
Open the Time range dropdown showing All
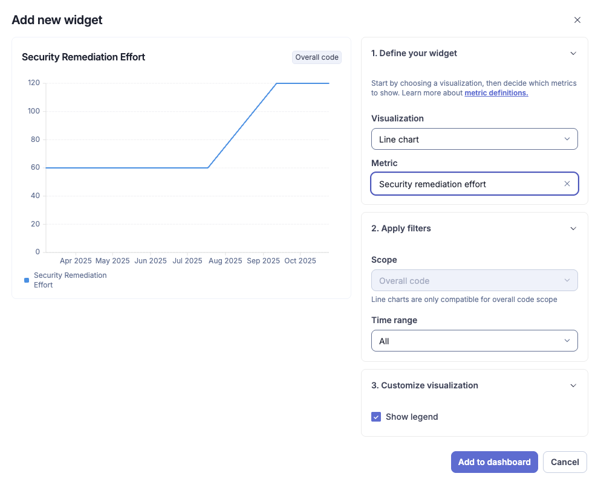(474, 341)
